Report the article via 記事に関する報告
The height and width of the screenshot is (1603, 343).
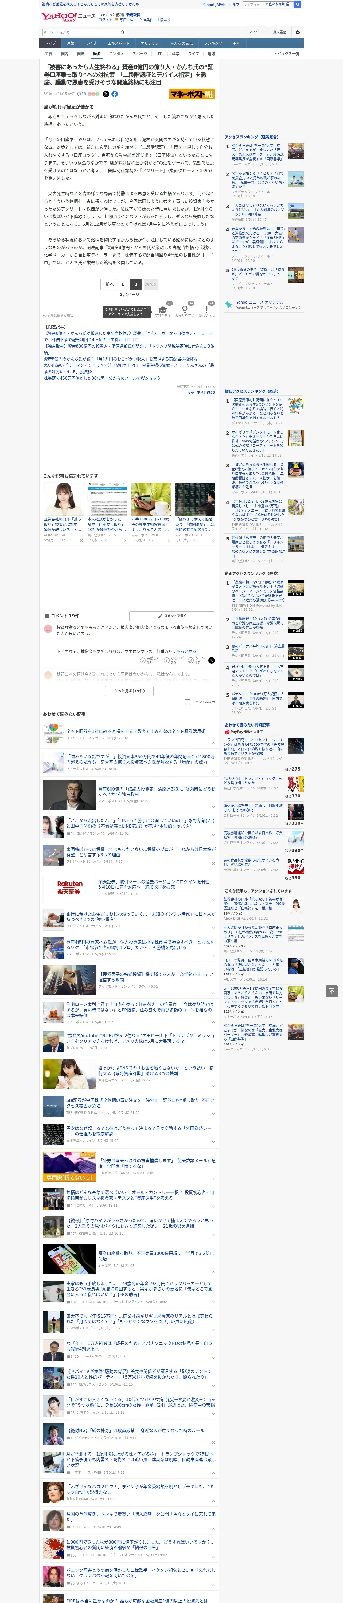click(58, 316)
